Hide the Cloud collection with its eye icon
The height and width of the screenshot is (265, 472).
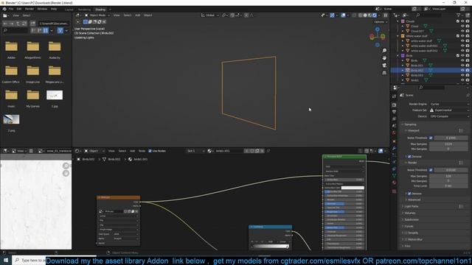pos(462,21)
